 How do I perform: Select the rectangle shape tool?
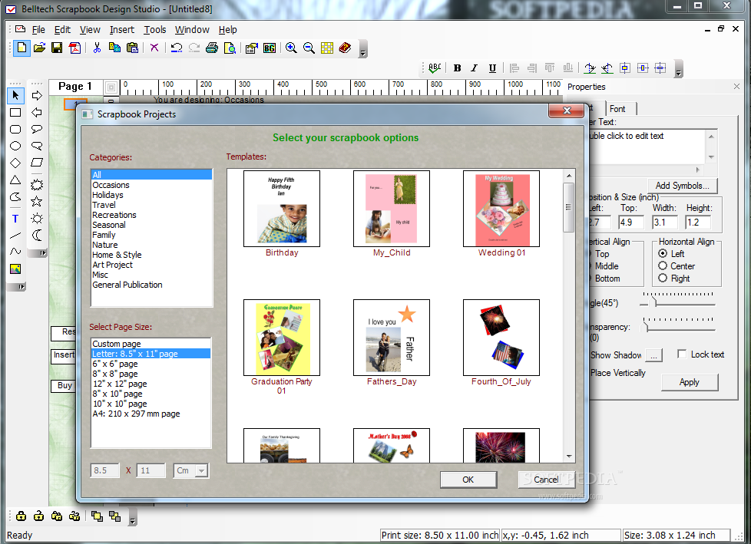(x=15, y=113)
